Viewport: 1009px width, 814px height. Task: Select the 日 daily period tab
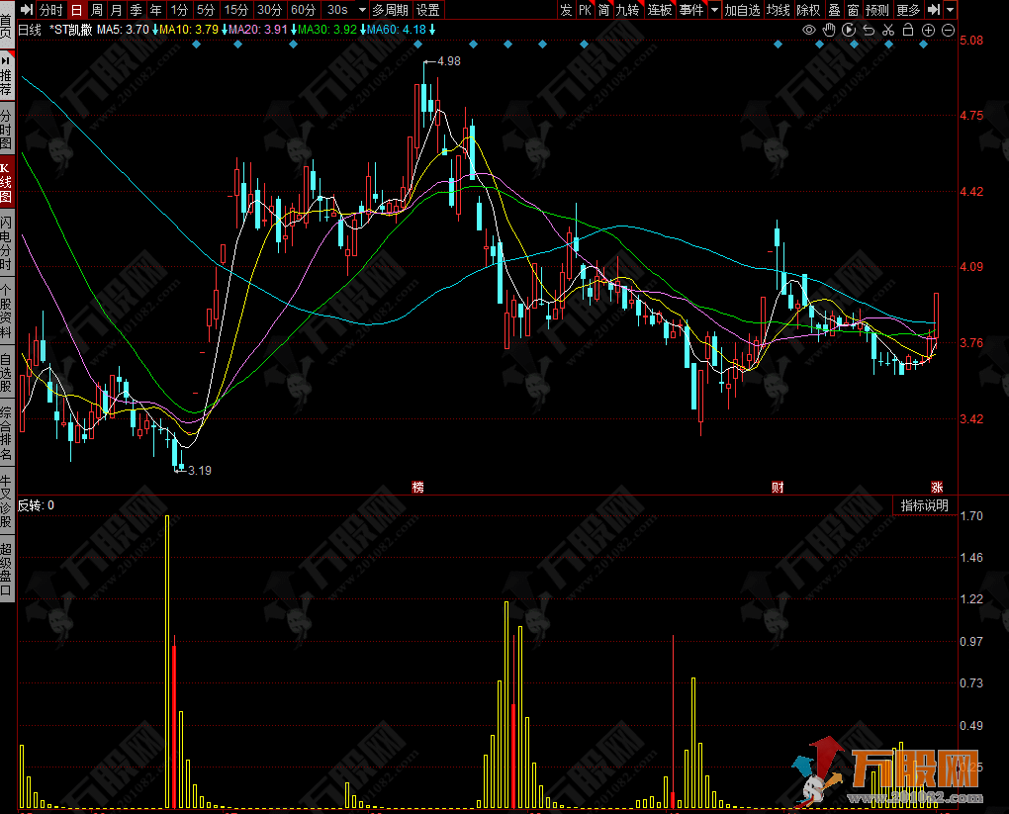click(x=76, y=10)
